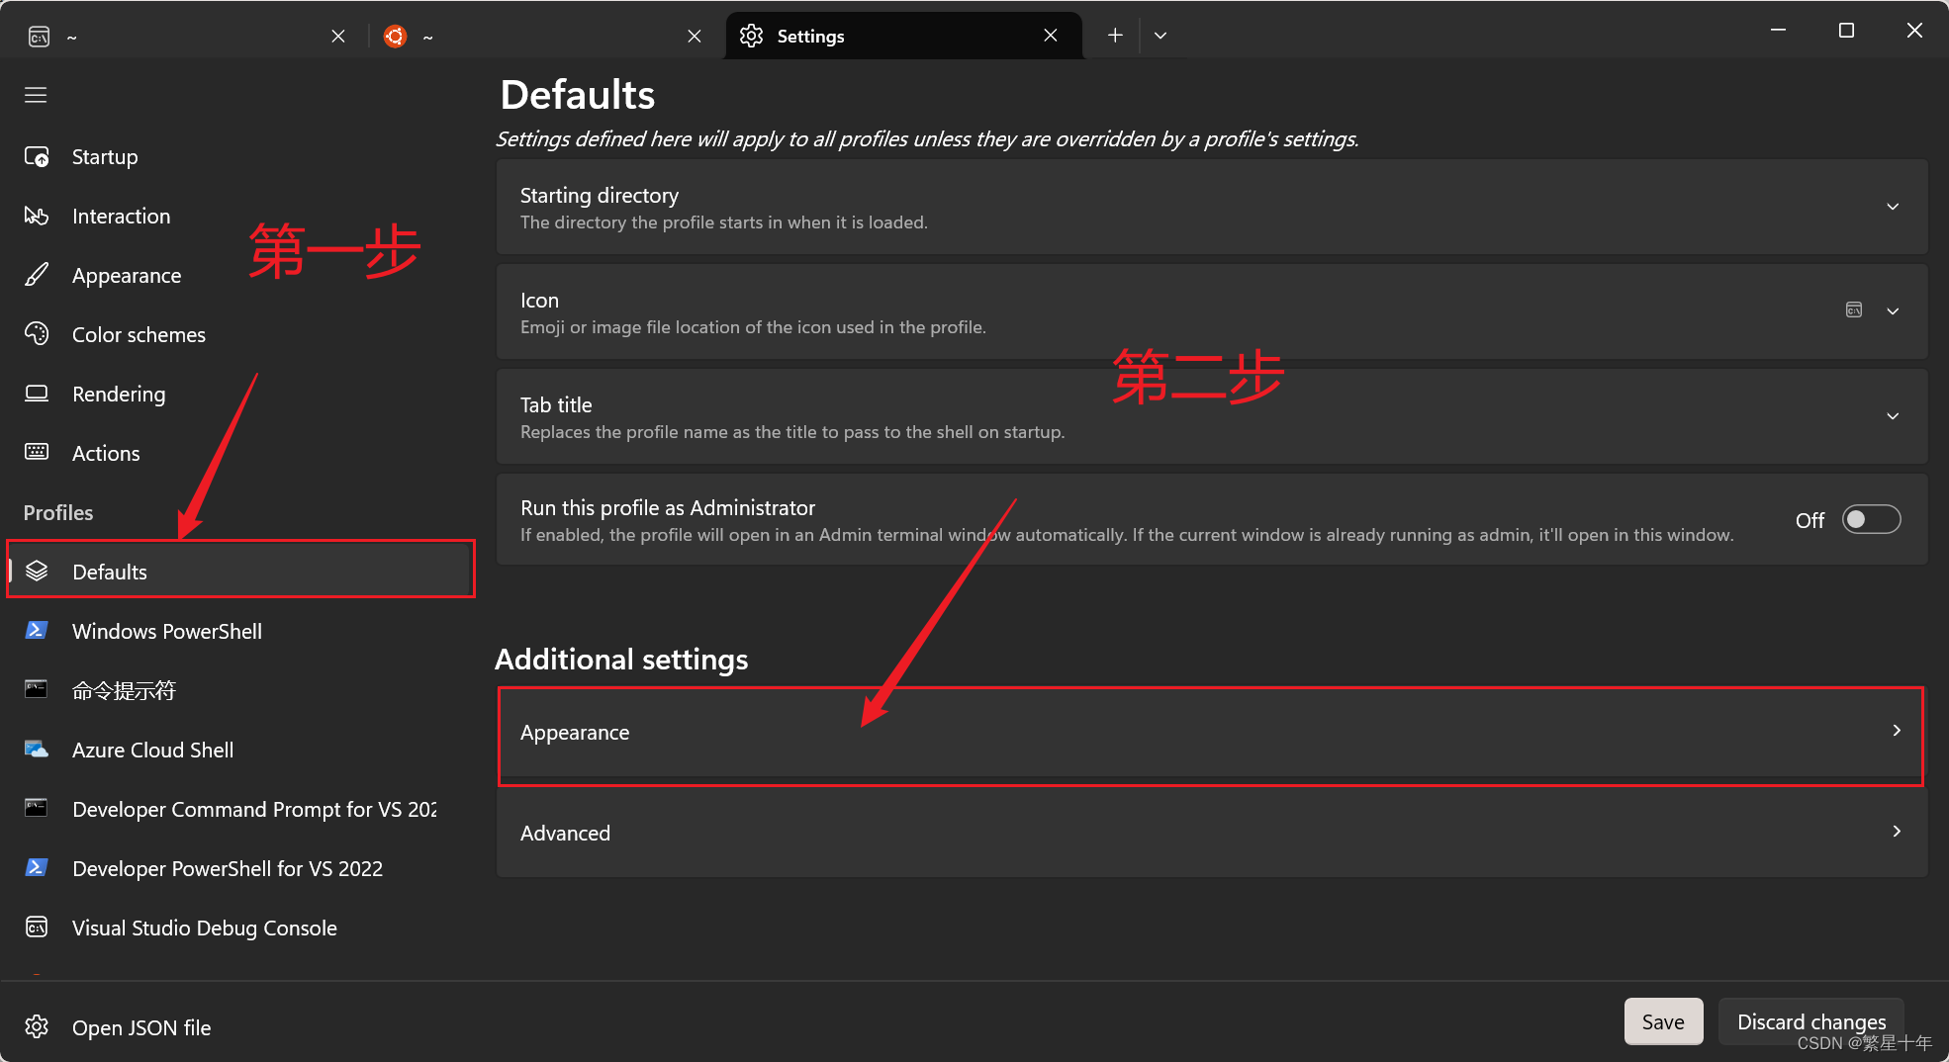The width and height of the screenshot is (1949, 1062).
Task: Click the Developer PowerShell for VS 2022 icon
Action: pos(37,867)
